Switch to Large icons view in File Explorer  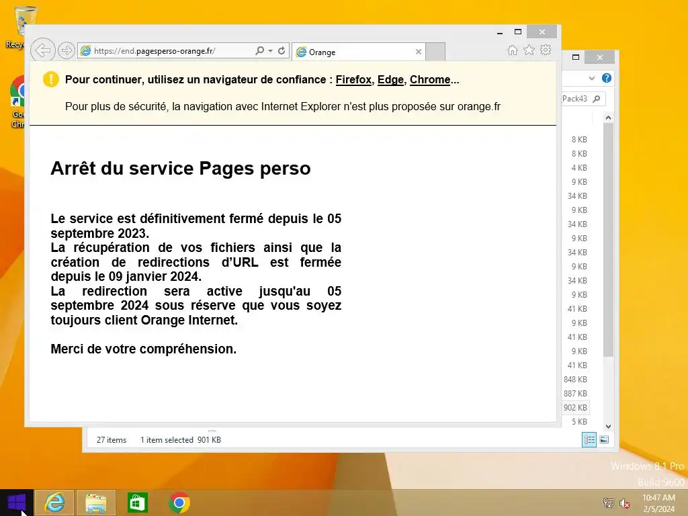(604, 439)
